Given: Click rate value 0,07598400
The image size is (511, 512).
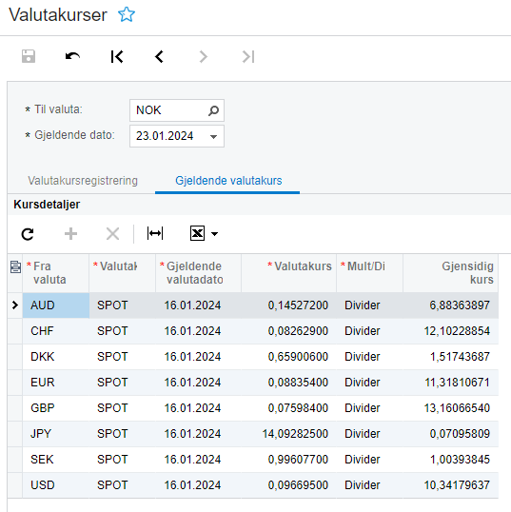Looking at the screenshot, I should click(298, 408).
